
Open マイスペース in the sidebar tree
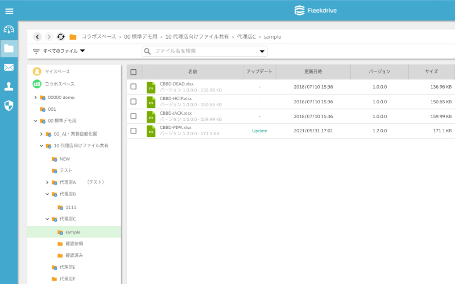tap(57, 72)
